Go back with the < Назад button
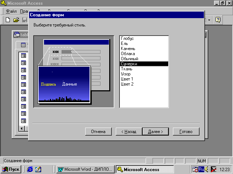Viewport: 233px width, 174px height. click(129, 132)
